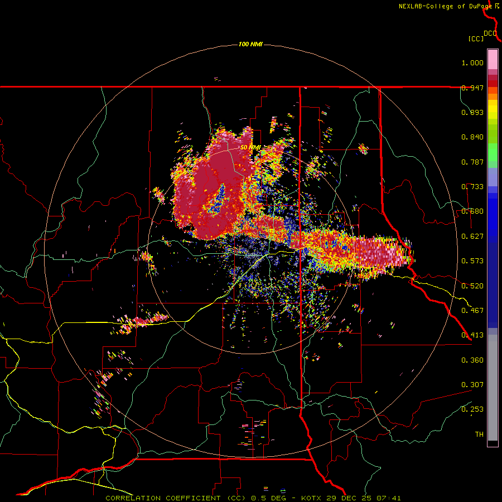Select the 0.627 scale value
Image resolution: width=502 pixels, height=502 pixels.
[472, 236]
